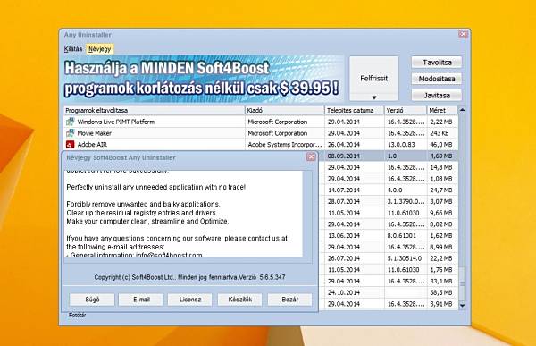Click the program list scroll up arrow
This screenshot has height=346, width=536.
(x=462, y=110)
